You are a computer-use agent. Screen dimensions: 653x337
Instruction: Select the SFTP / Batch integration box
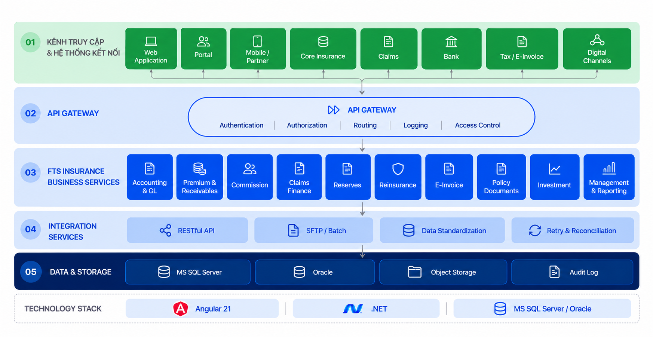click(x=313, y=230)
